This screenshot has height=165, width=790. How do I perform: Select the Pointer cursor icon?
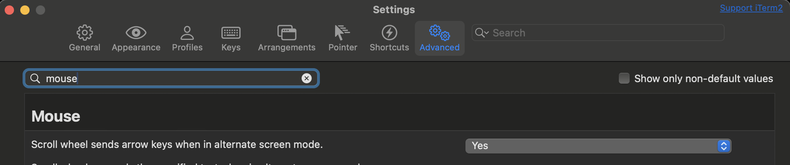coord(342,33)
